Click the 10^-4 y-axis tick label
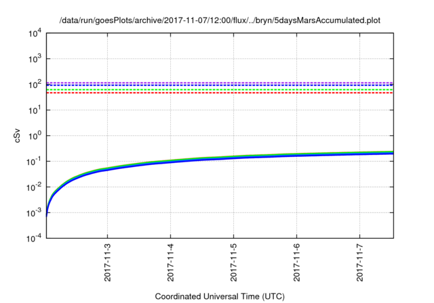This screenshot has width=434, height=303. (34, 238)
